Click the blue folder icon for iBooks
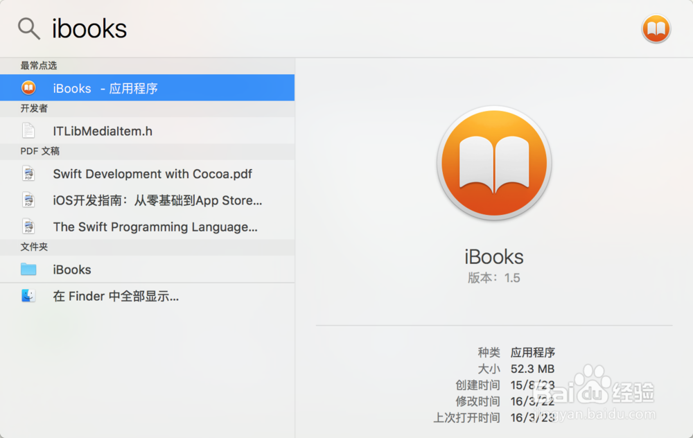693x438 pixels. click(28, 269)
